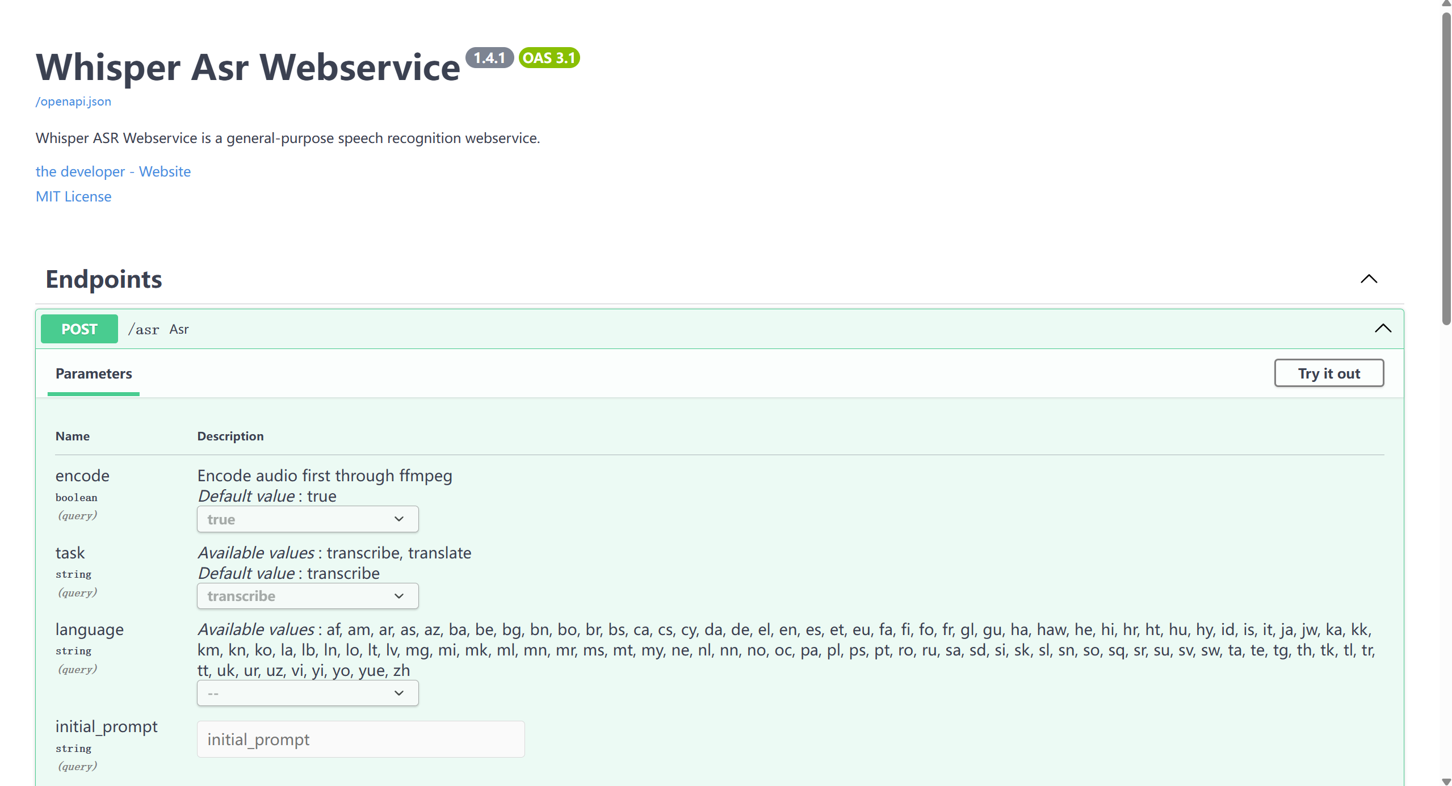1452x786 pixels.
Task: Click the vertical scrollbar thumb
Action: click(1446, 169)
